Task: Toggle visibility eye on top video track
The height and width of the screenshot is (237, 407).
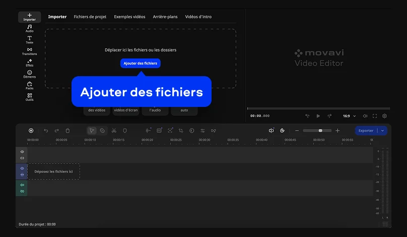Action: [x=22, y=152]
